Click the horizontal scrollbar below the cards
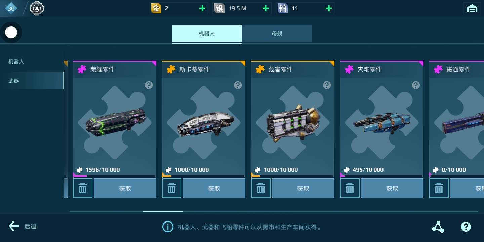The image size is (484, 242). pyautogui.click(x=274, y=211)
